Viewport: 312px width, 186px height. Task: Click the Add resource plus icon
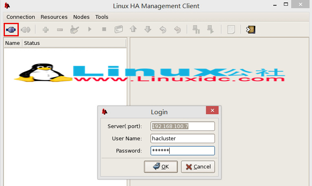pyautogui.click(x=45, y=29)
